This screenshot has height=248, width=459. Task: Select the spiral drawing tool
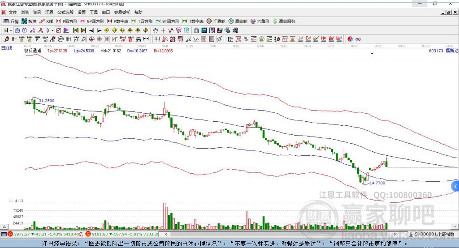pos(45,39)
